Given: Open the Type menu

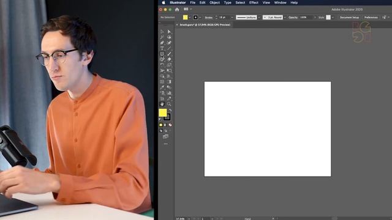Looking at the screenshot, I should point(227,2).
